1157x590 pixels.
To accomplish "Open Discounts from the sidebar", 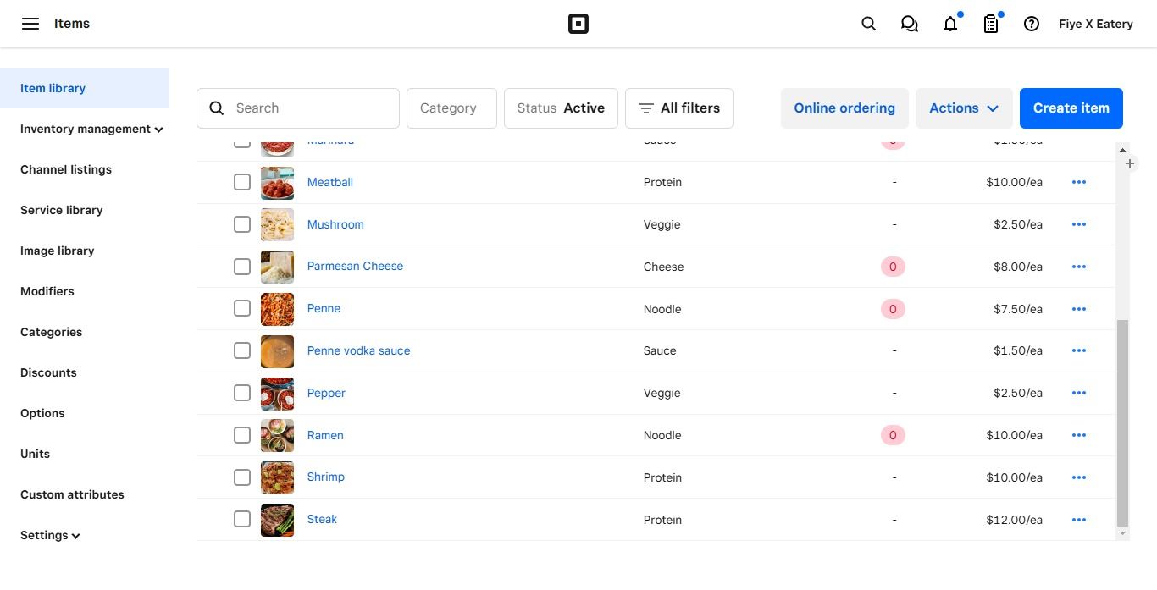I will tap(48, 372).
